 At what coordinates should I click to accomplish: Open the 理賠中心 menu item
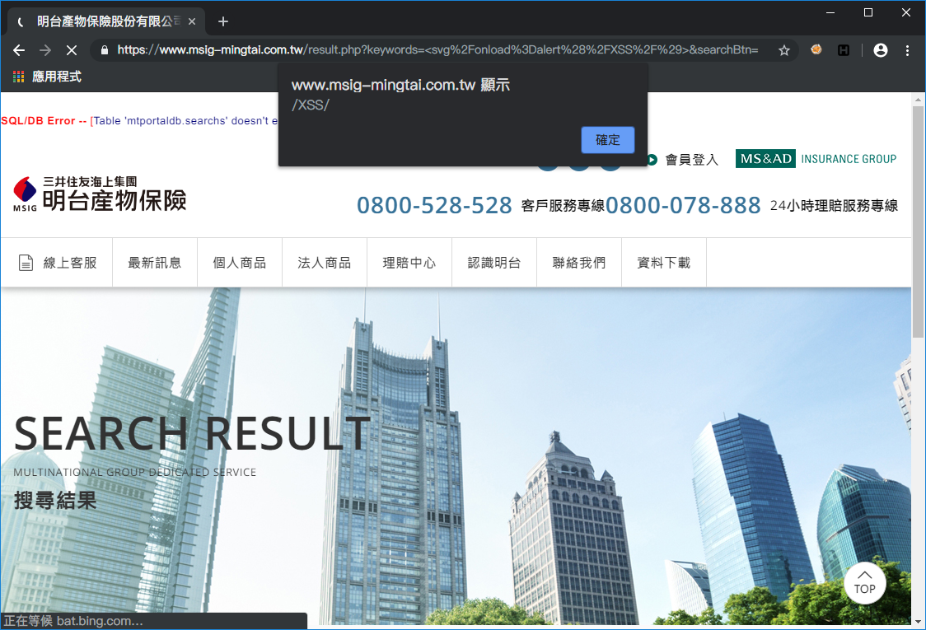pyautogui.click(x=409, y=263)
